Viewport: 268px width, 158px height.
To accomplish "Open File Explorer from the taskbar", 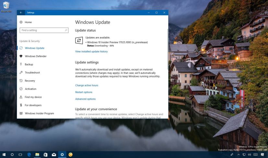I will (37, 154).
